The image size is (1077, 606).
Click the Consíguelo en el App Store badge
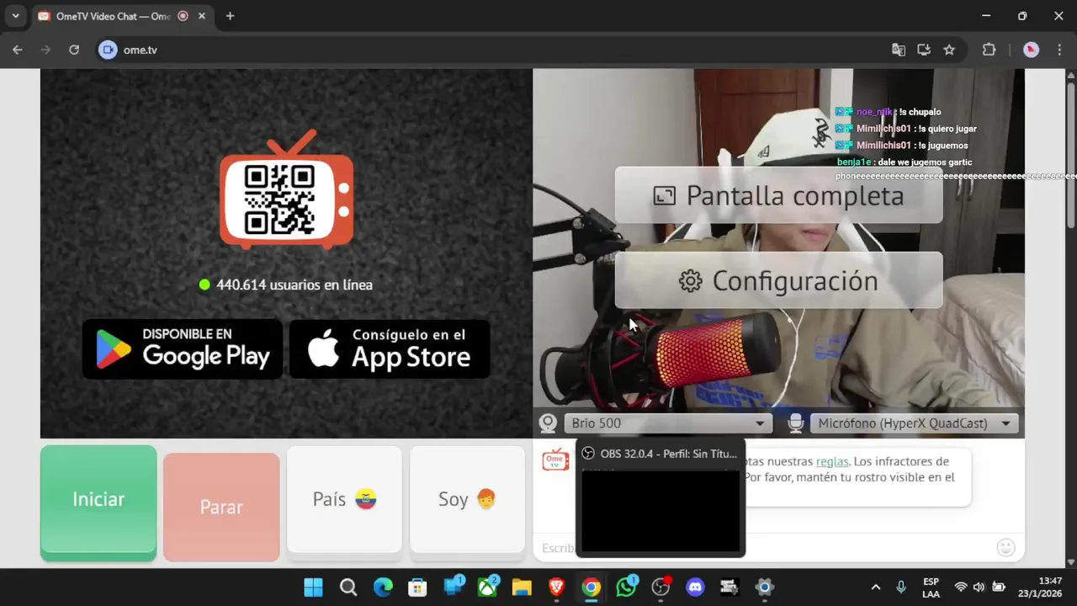390,348
